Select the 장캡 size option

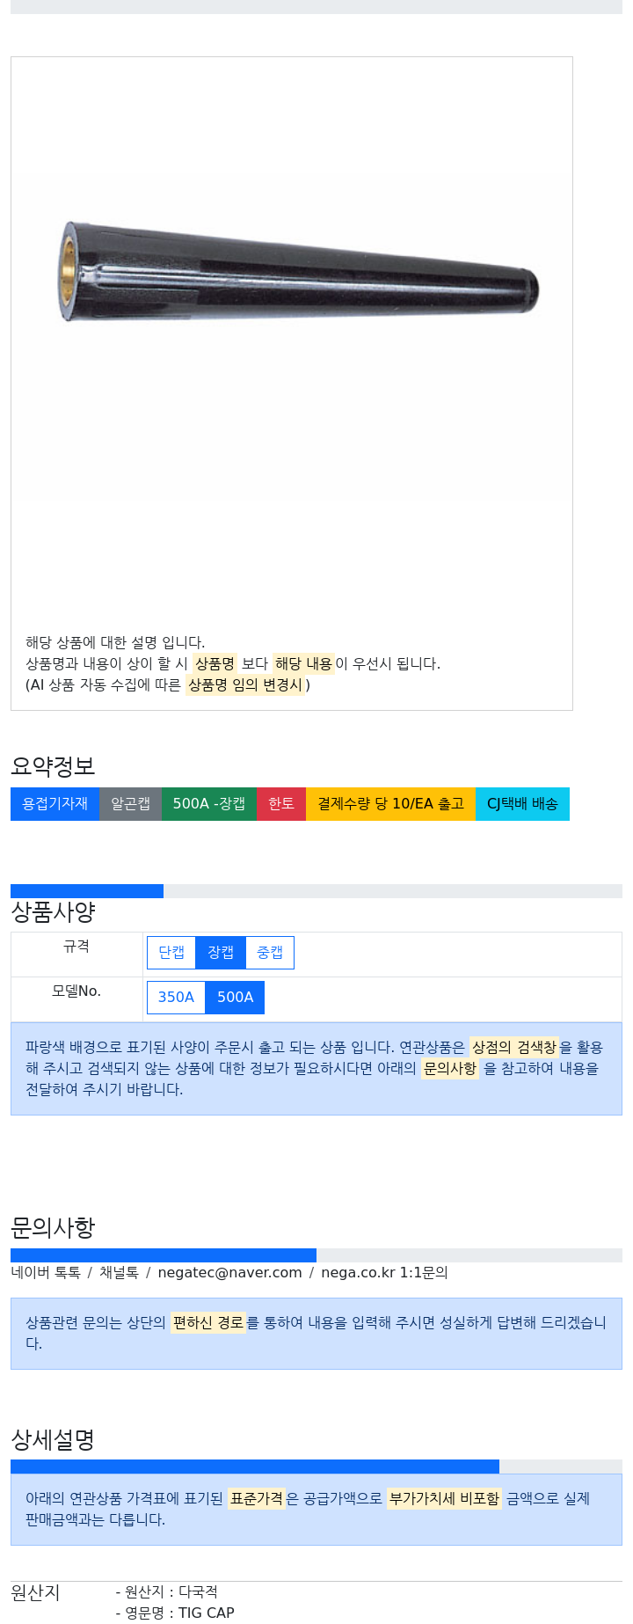click(x=221, y=953)
